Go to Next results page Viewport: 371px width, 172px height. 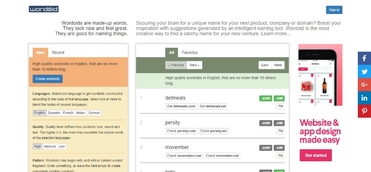pos(195,65)
